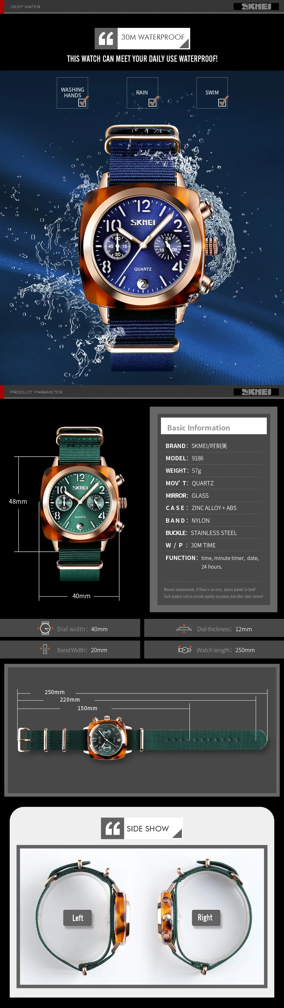The height and width of the screenshot is (1008, 284).
Task: Click the 'Band Width: 20mm' text
Action: (x=82, y=650)
